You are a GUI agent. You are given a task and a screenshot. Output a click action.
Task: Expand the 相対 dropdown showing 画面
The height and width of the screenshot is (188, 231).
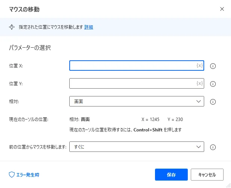coord(136,101)
